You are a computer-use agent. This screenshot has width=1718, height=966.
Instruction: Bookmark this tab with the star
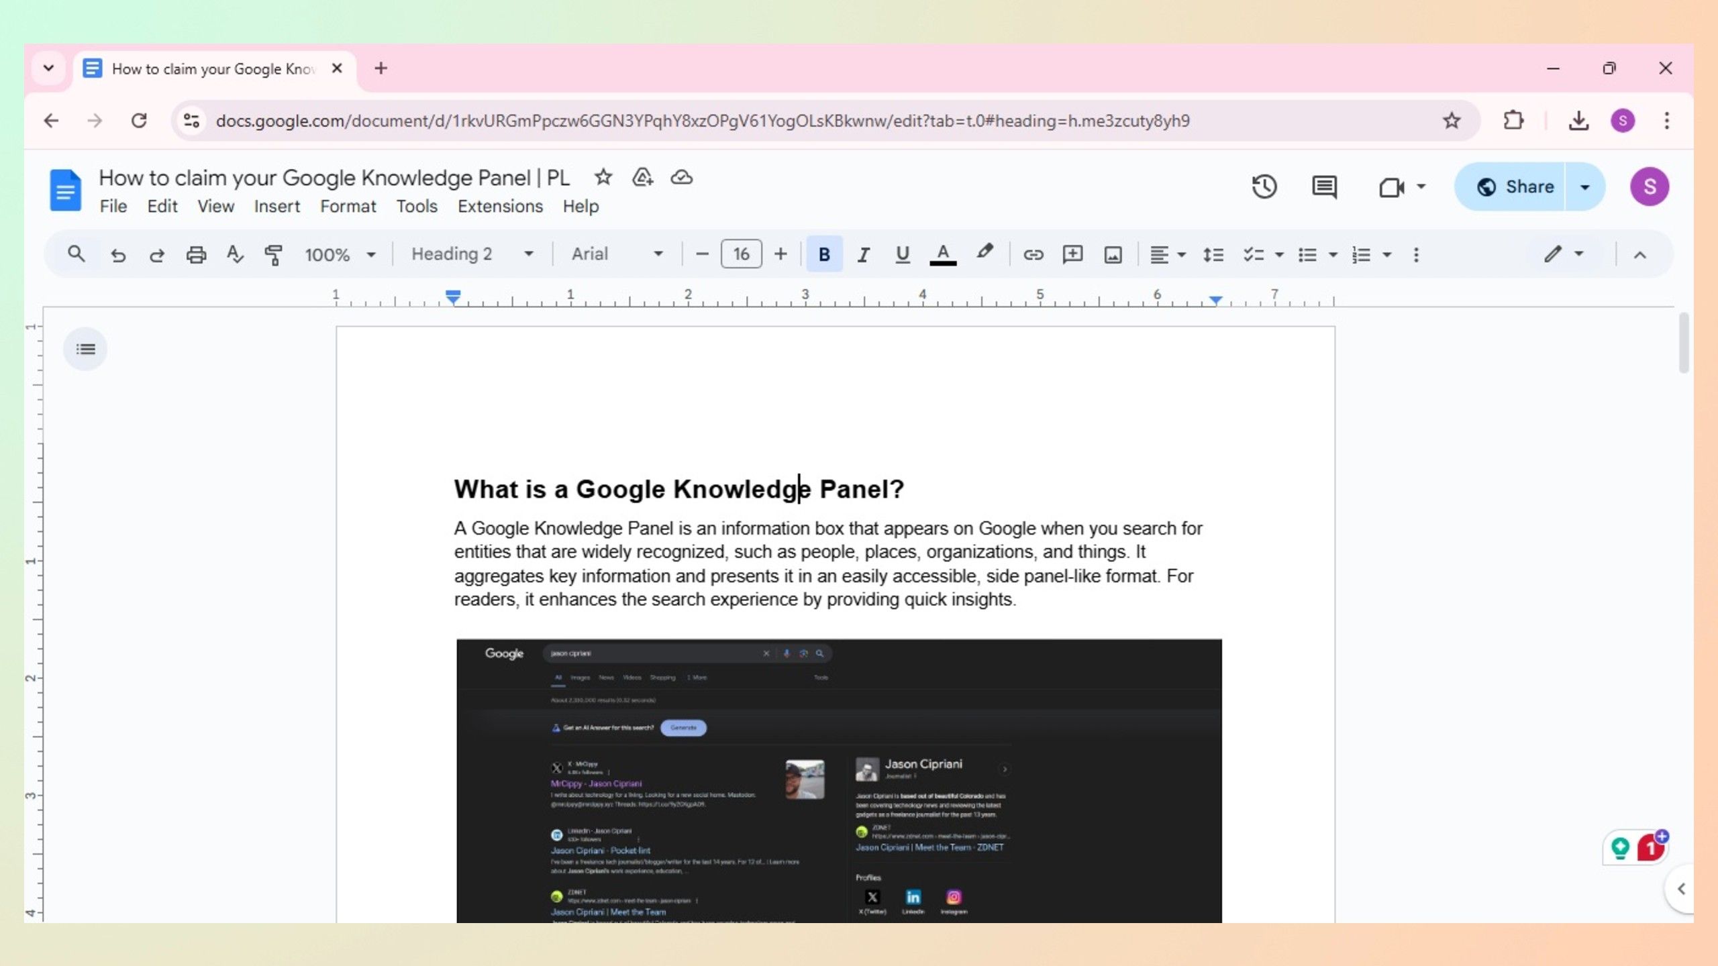coord(1451,121)
